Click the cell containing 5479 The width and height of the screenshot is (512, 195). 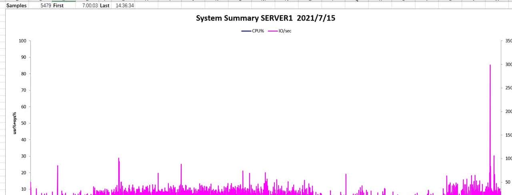pyautogui.click(x=46, y=6)
